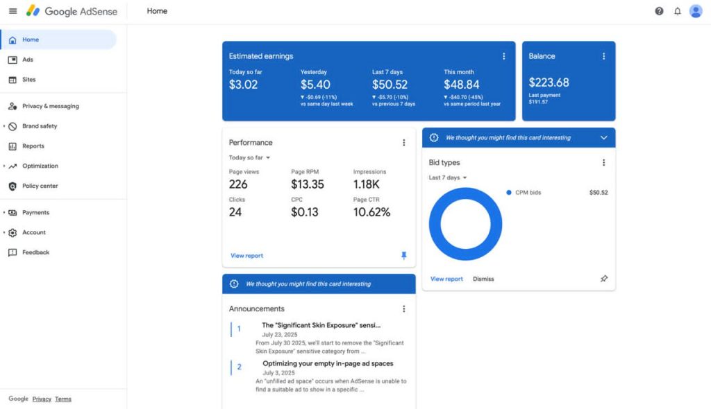Open the hamburger main menu
This screenshot has width=711, height=409.
pos(12,11)
